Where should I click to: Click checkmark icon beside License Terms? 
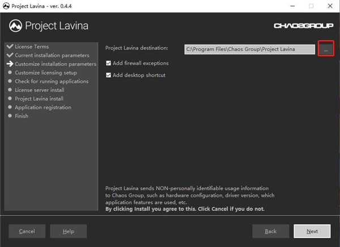coord(10,46)
